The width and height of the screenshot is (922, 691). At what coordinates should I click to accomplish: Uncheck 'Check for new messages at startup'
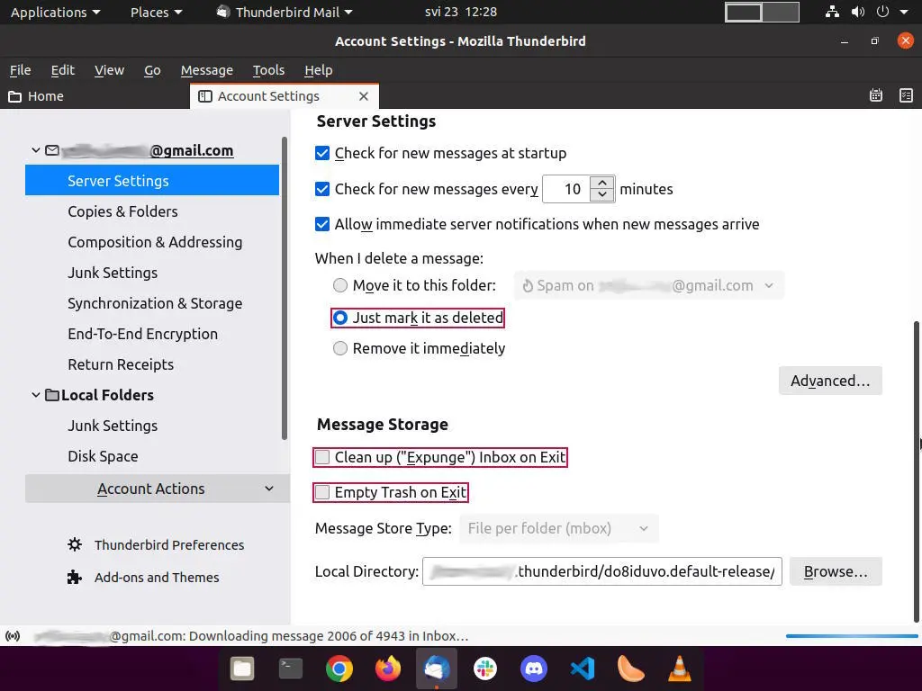pos(322,153)
